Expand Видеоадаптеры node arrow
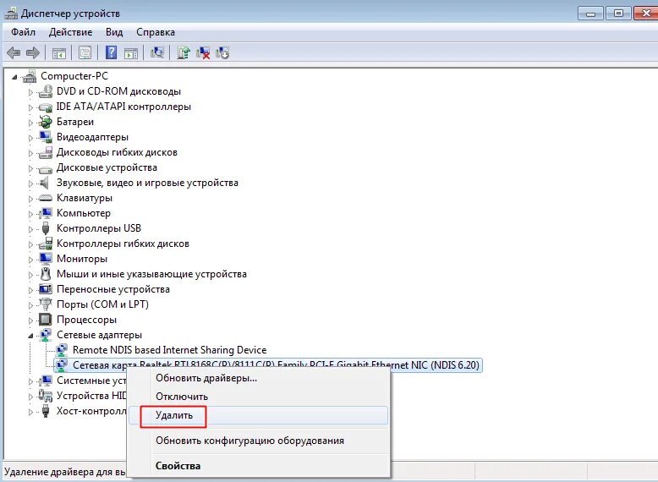658x482 pixels. point(30,138)
